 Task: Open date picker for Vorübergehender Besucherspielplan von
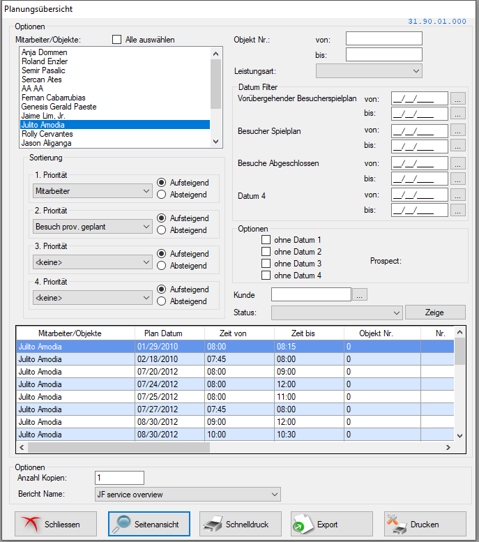[x=457, y=99]
